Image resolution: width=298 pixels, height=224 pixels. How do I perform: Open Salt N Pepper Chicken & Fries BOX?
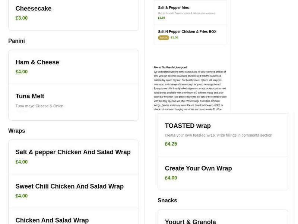(x=188, y=31)
